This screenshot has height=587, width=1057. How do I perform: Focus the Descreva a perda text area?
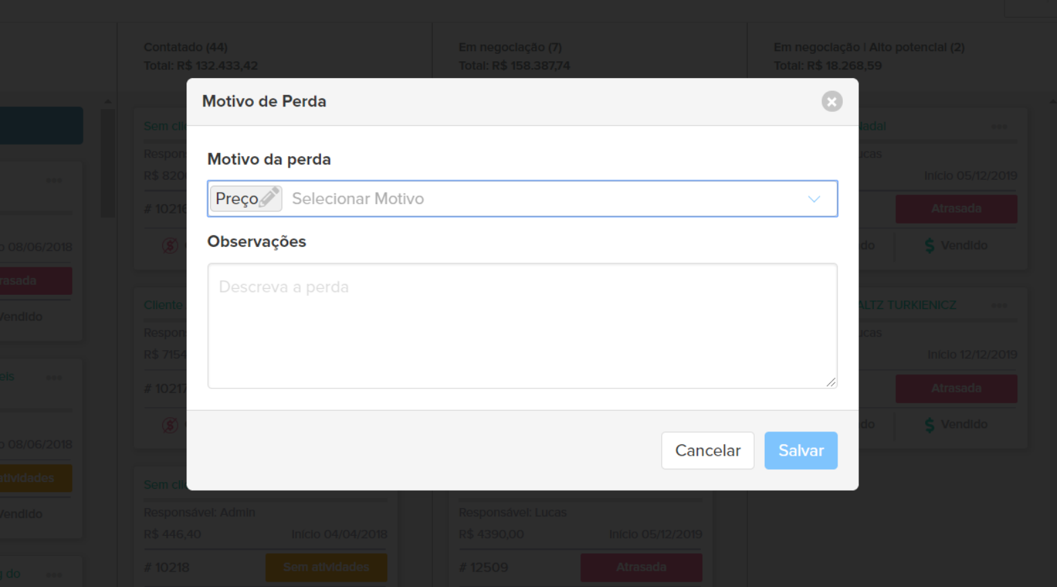522,326
